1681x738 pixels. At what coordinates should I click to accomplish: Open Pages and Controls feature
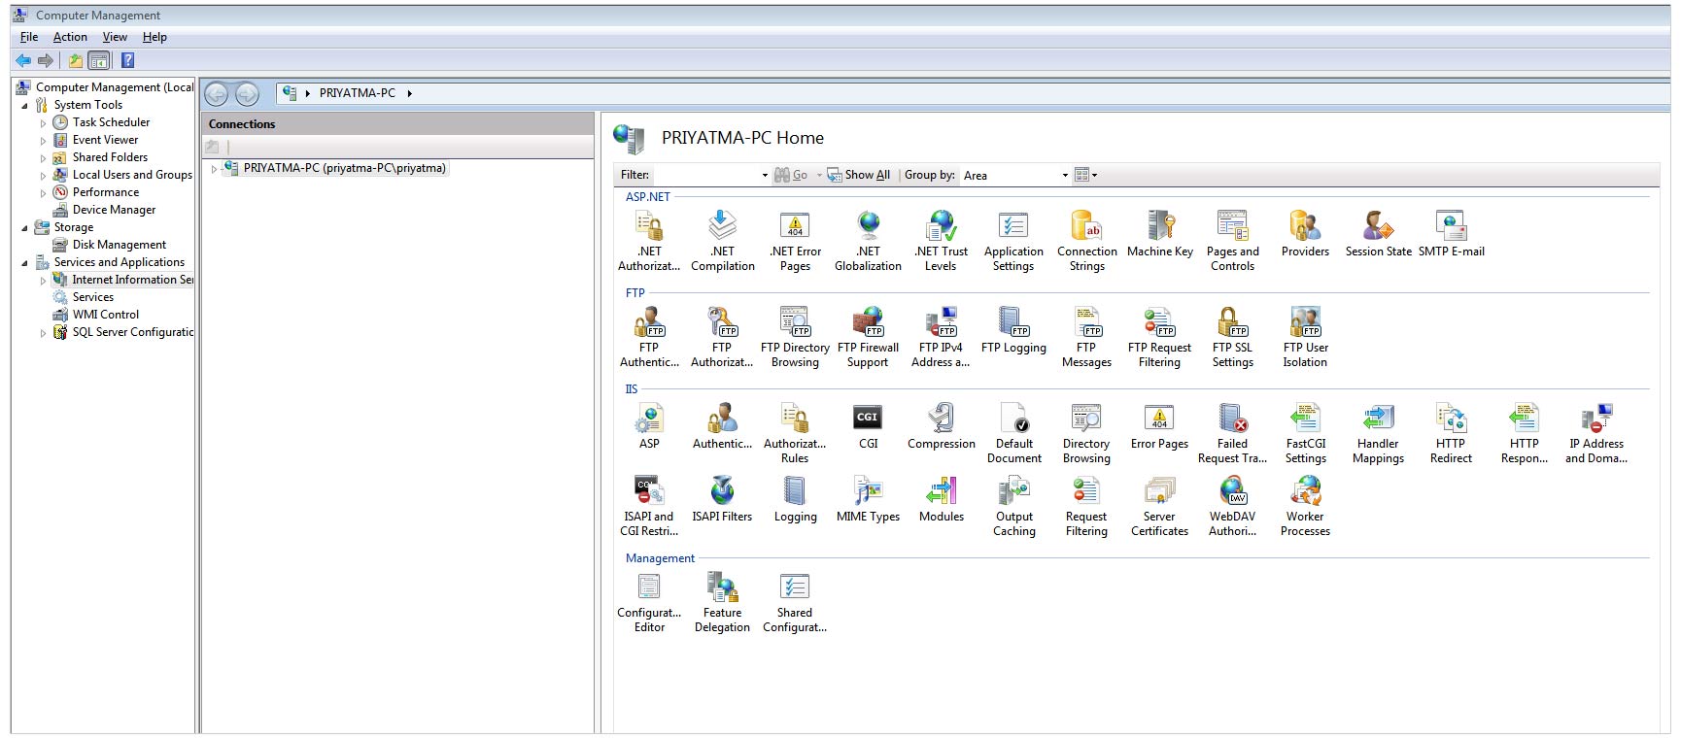(x=1232, y=240)
